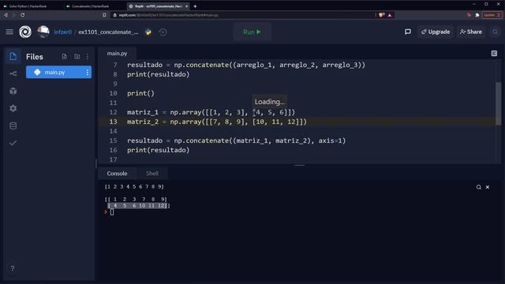Switch to the Console tab
Image resolution: width=505 pixels, height=284 pixels.
pyautogui.click(x=117, y=174)
